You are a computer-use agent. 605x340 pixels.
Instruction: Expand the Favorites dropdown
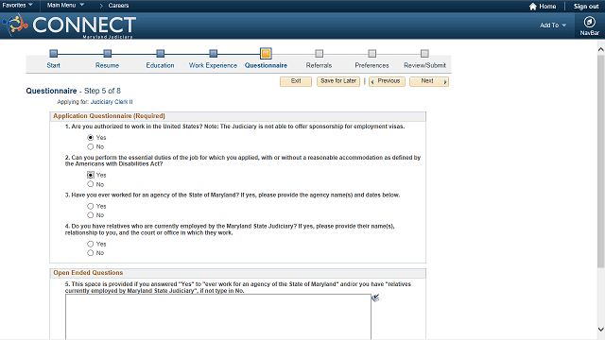[x=17, y=6]
